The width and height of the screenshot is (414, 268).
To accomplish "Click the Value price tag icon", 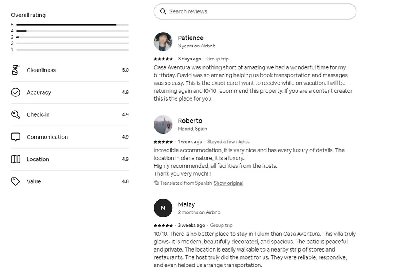I will point(16,181).
